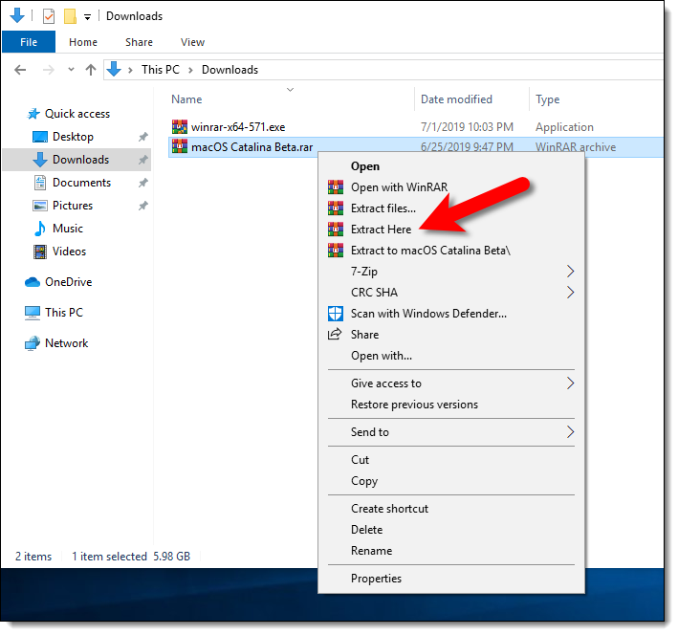Screen dimensions: 678x635
Task: Click the Pictures icon in the sidebar
Action: [40, 206]
